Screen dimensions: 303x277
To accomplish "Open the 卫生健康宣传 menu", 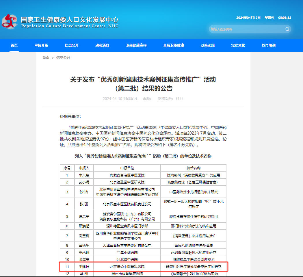I will (136, 45).
